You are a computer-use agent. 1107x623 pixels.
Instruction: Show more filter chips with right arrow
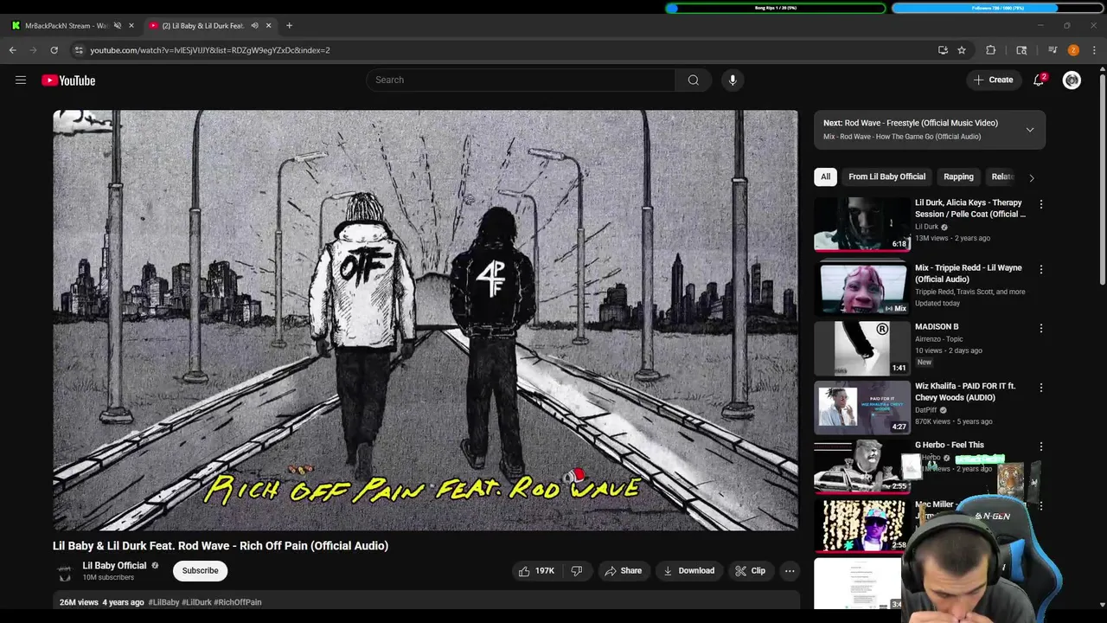tap(1031, 177)
